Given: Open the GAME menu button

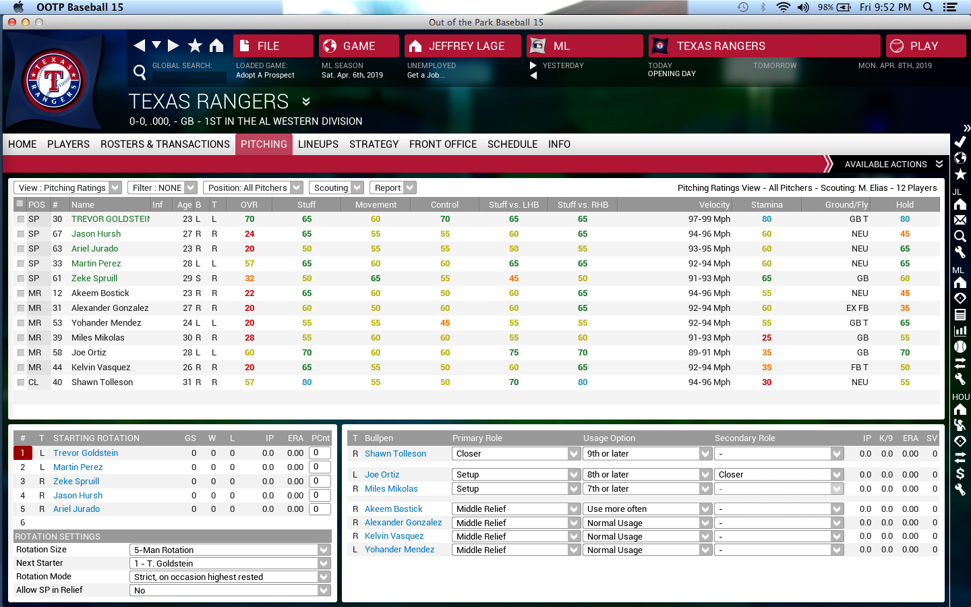Looking at the screenshot, I should tap(359, 46).
